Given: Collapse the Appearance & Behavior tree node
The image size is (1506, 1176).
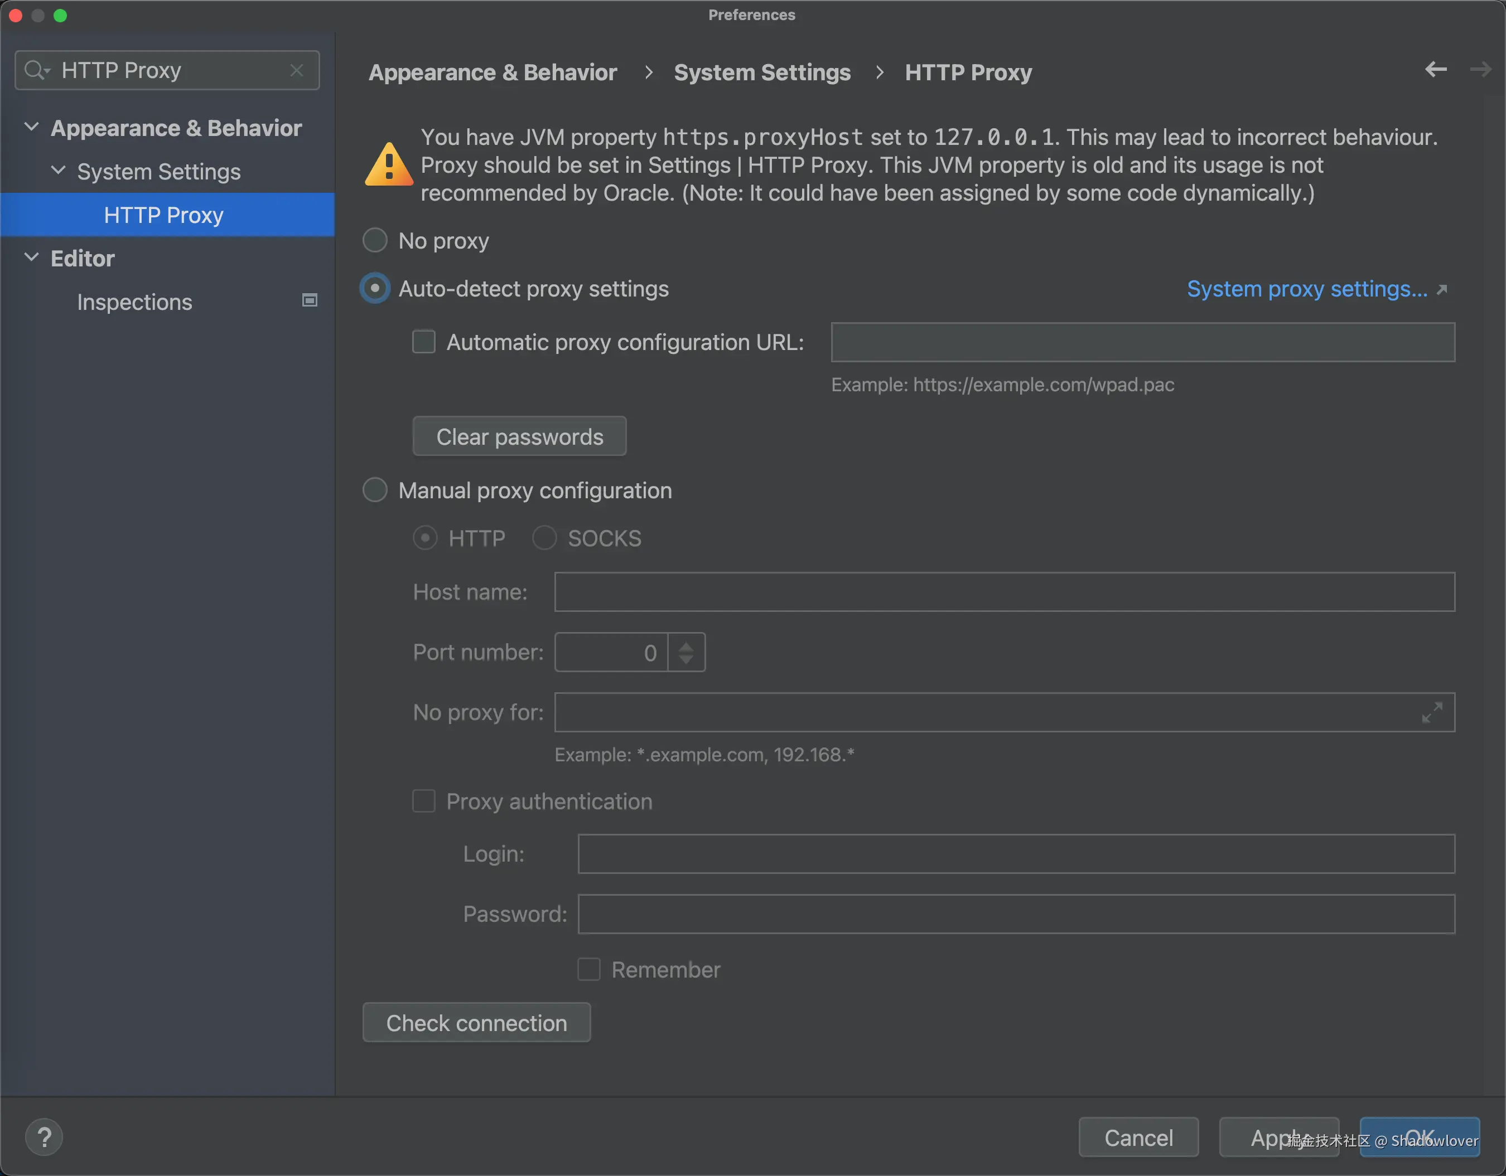Looking at the screenshot, I should [x=31, y=128].
